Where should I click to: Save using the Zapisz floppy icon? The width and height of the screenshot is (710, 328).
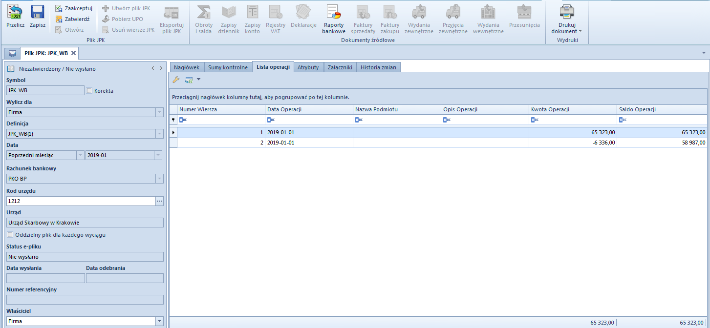tap(38, 12)
